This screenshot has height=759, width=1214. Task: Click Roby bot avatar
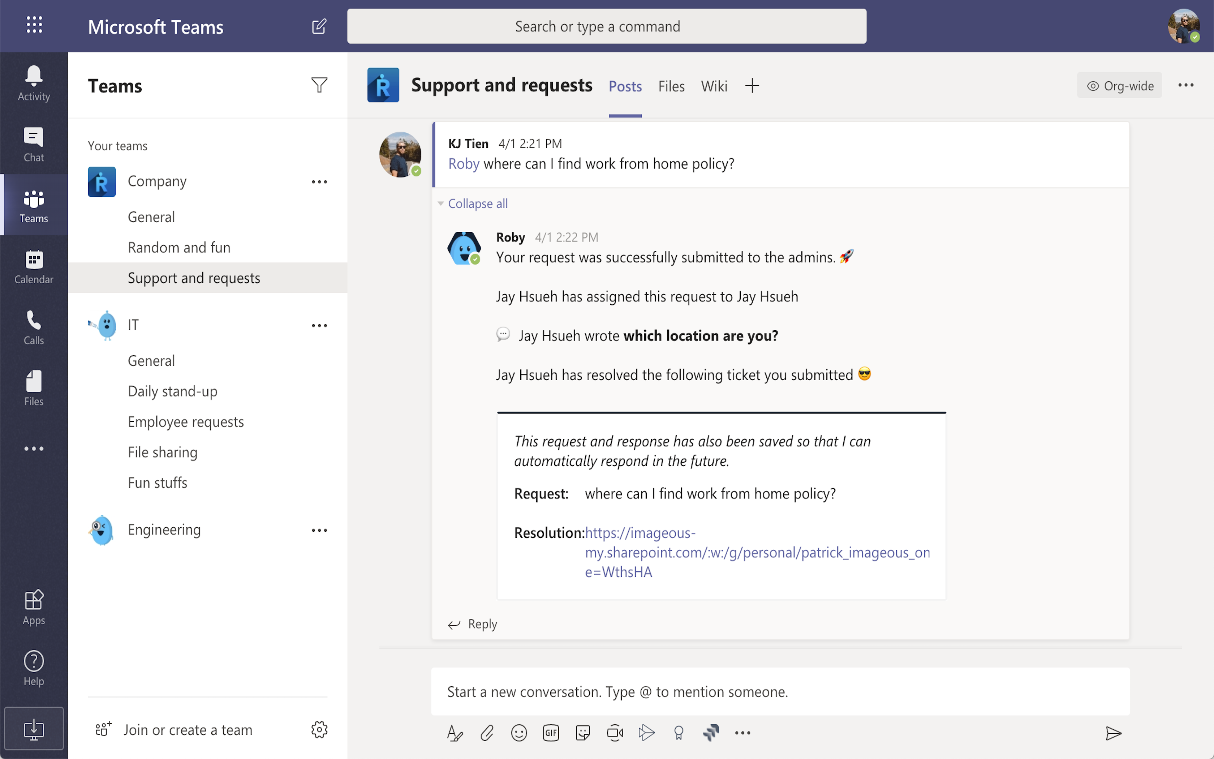[464, 248]
